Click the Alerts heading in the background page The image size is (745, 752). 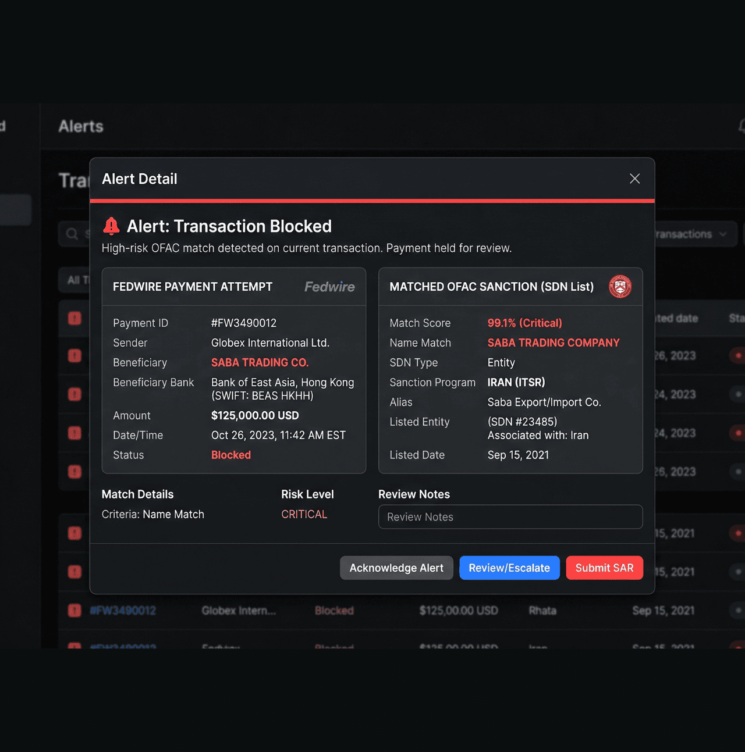tap(81, 126)
